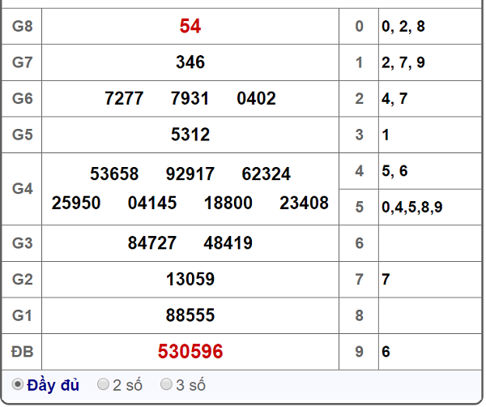
Task: Click G6 number 0402
Action: (257, 99)
